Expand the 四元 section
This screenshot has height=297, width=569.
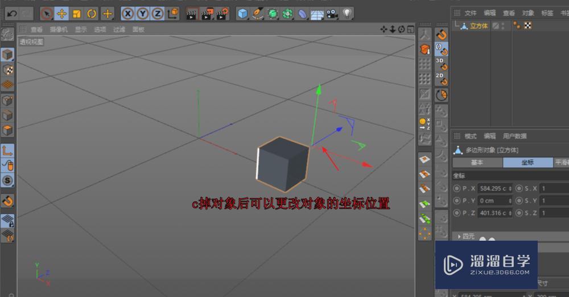[466, 236]
